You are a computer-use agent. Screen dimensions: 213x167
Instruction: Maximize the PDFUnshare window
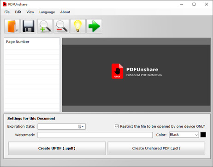coord(194,4)
